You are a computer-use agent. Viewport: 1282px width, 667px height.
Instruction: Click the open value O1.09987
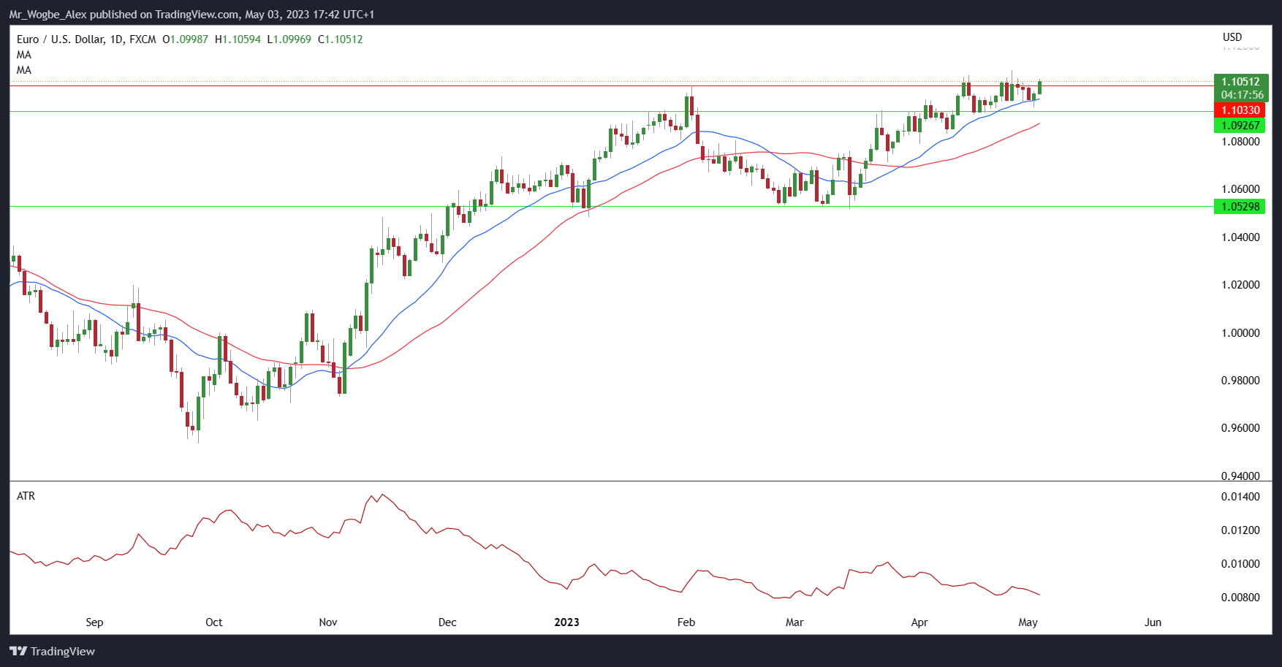[185, 39]
